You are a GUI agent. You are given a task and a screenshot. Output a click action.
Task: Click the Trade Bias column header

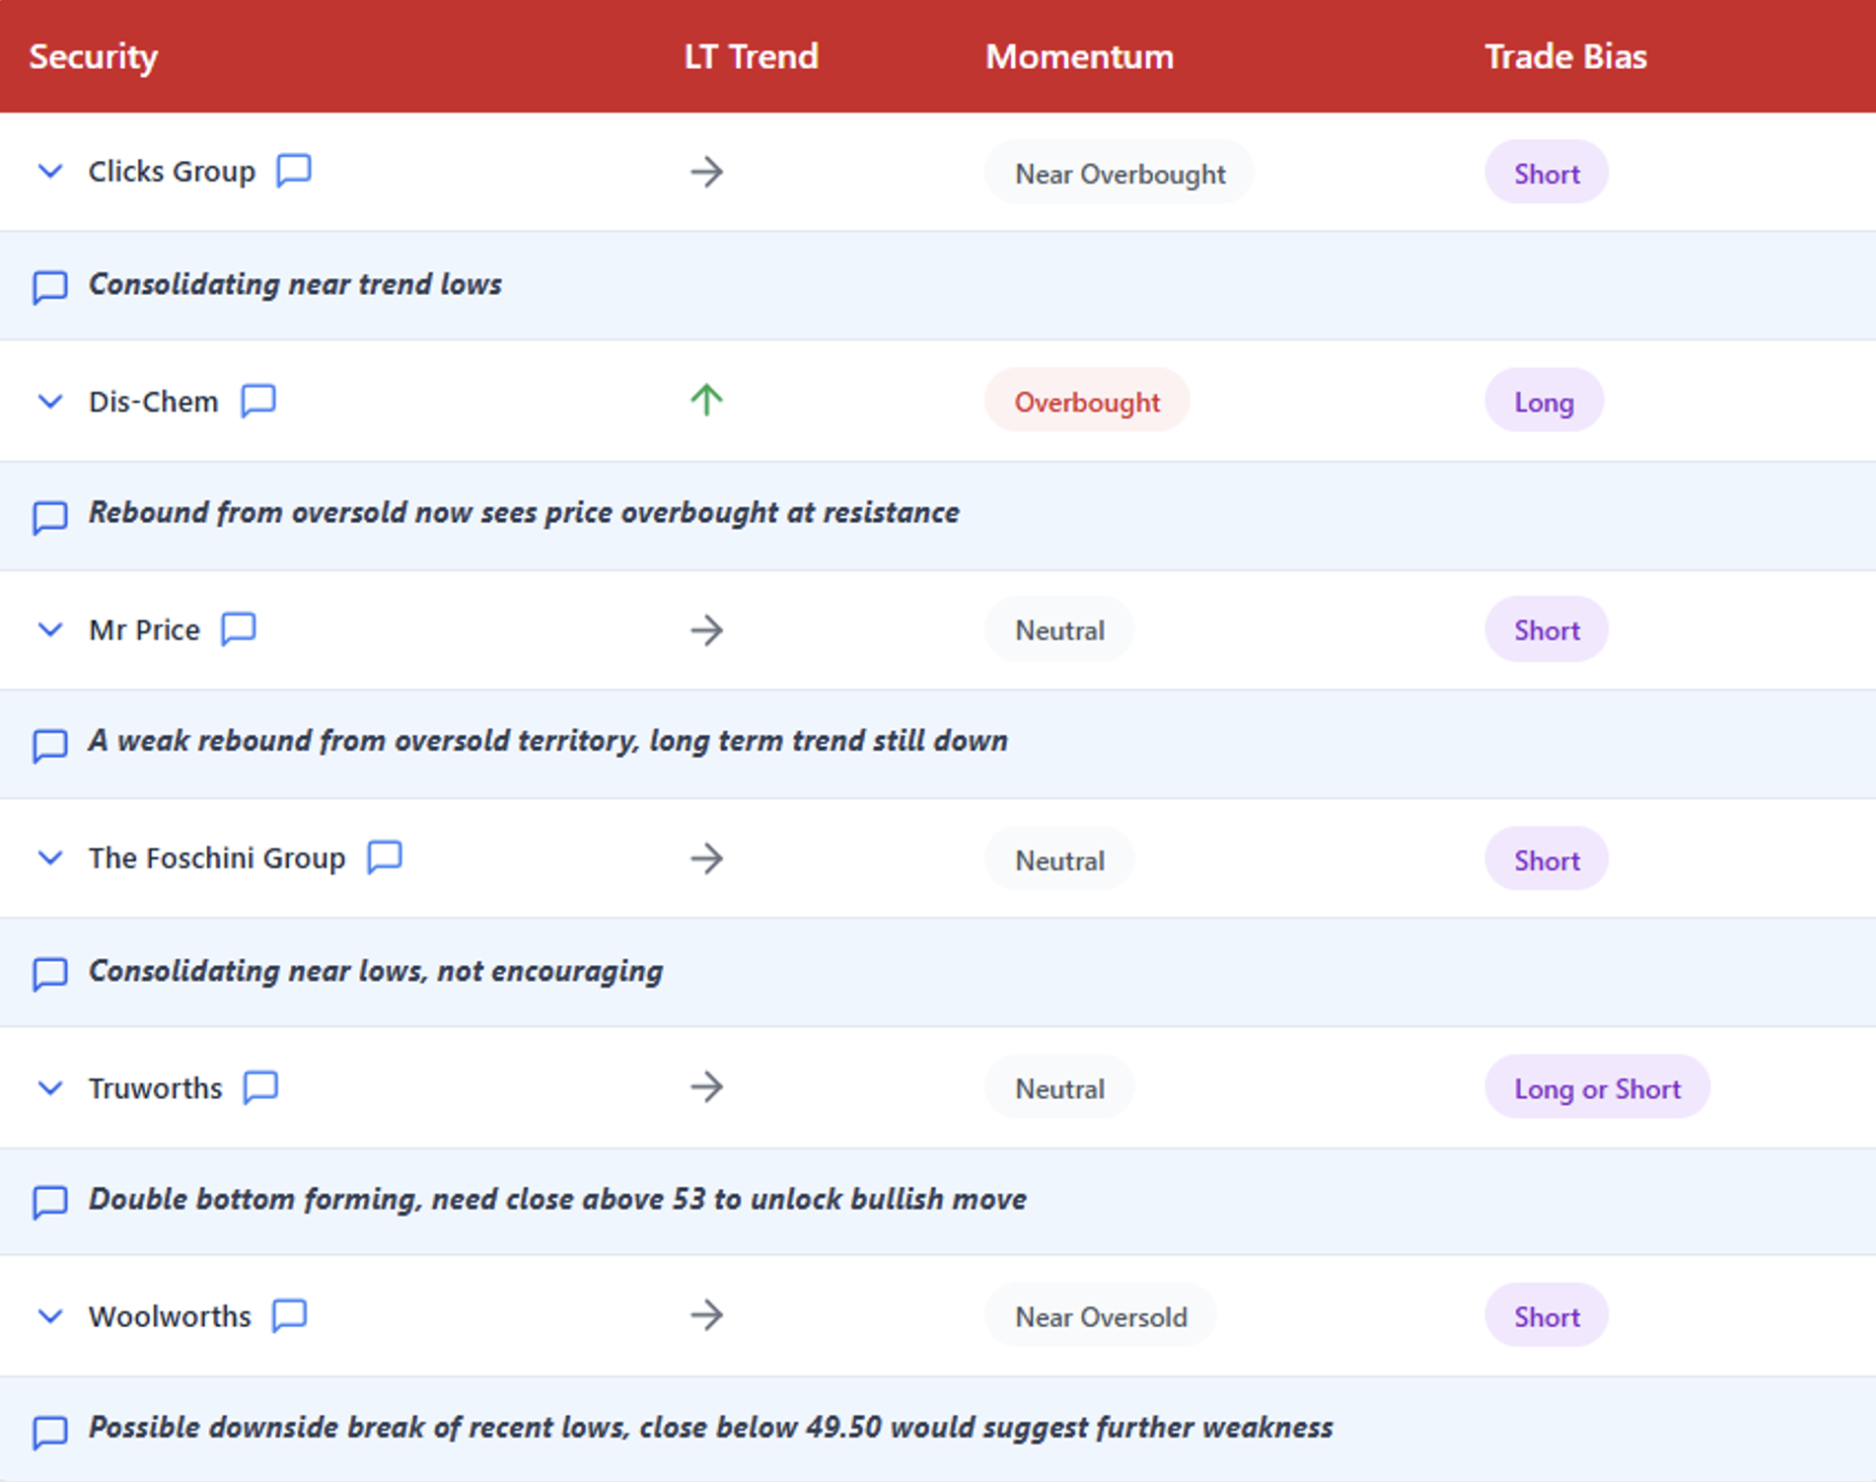point(1565,56)
